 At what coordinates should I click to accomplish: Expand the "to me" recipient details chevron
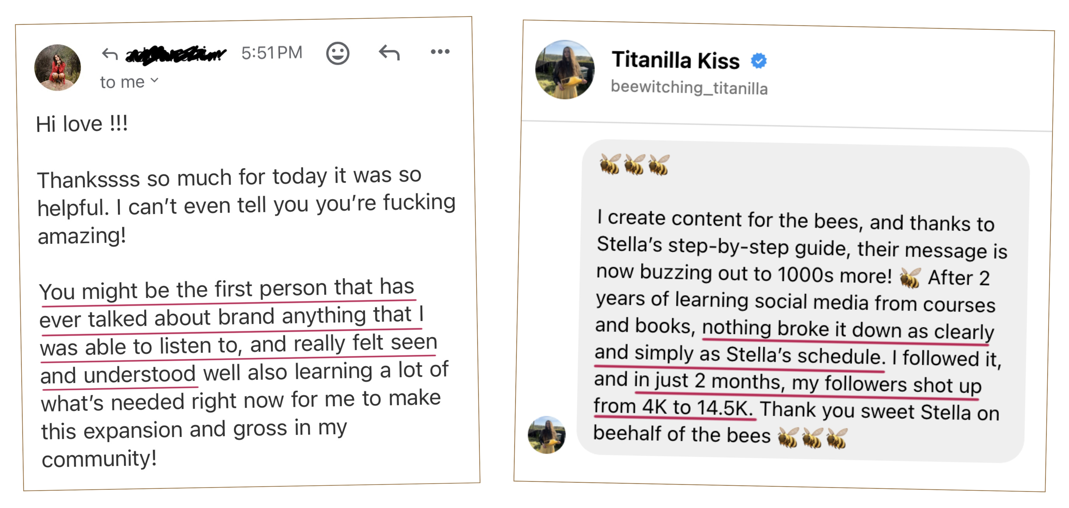point(154,80)
